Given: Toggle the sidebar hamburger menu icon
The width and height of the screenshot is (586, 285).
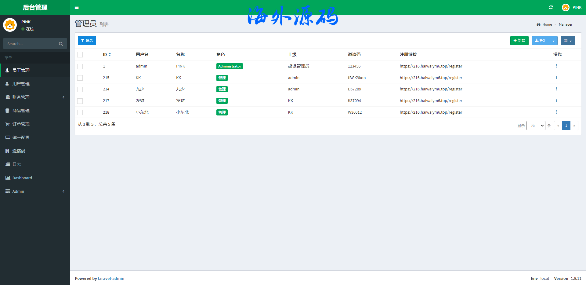Looking at the screenshot, I should click(77, 7).
